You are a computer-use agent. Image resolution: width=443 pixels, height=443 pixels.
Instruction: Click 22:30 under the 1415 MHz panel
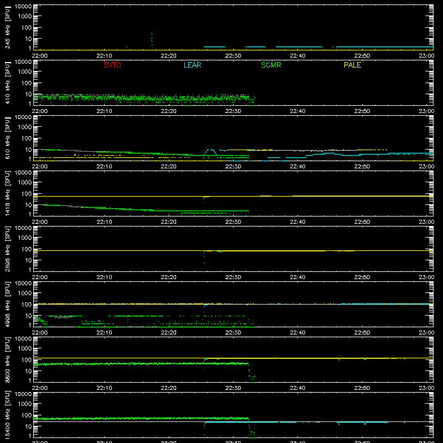tap(233, 222)
